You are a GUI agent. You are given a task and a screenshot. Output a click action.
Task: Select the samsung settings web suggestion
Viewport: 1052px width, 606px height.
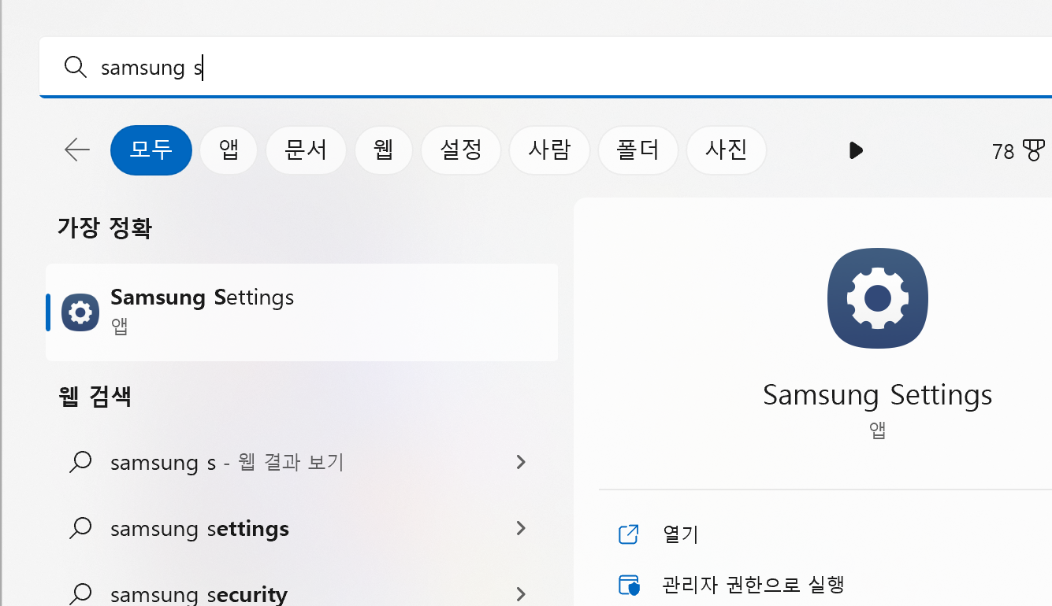pyautogui.click(x=199, y=528)
